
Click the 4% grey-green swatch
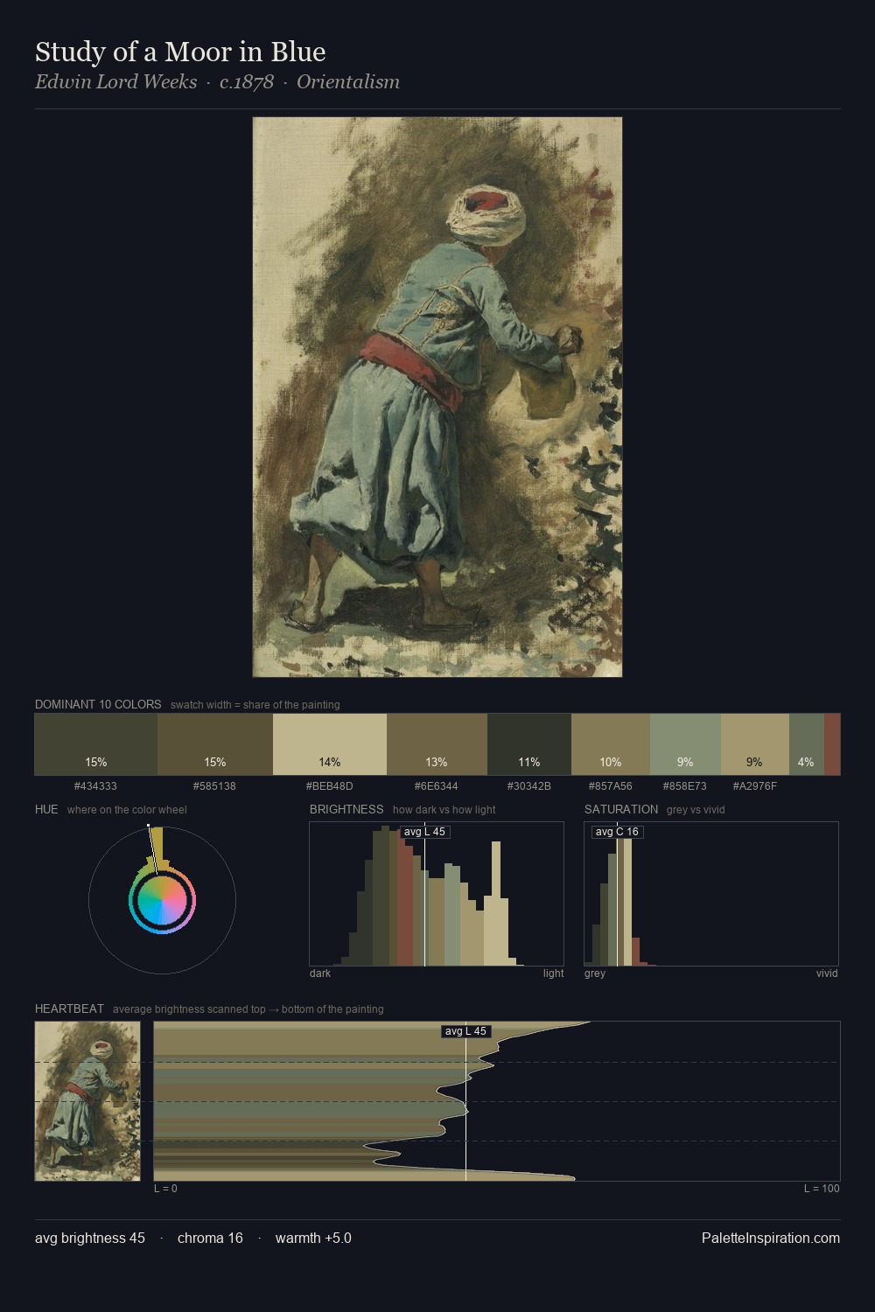807,744
